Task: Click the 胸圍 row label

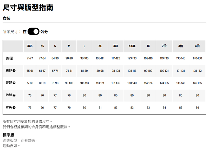Action: pyautogui.click(x=10, y=58)
